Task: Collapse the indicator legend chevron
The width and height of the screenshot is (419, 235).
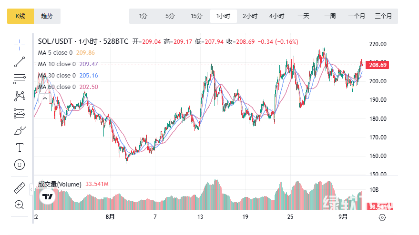Action: pos(45,98)
